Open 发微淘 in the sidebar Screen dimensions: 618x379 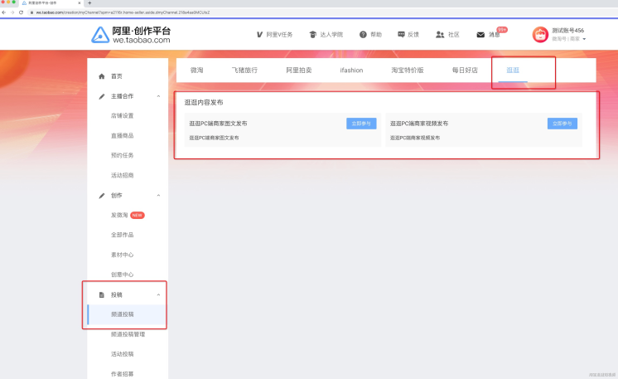tap(119, 216)
